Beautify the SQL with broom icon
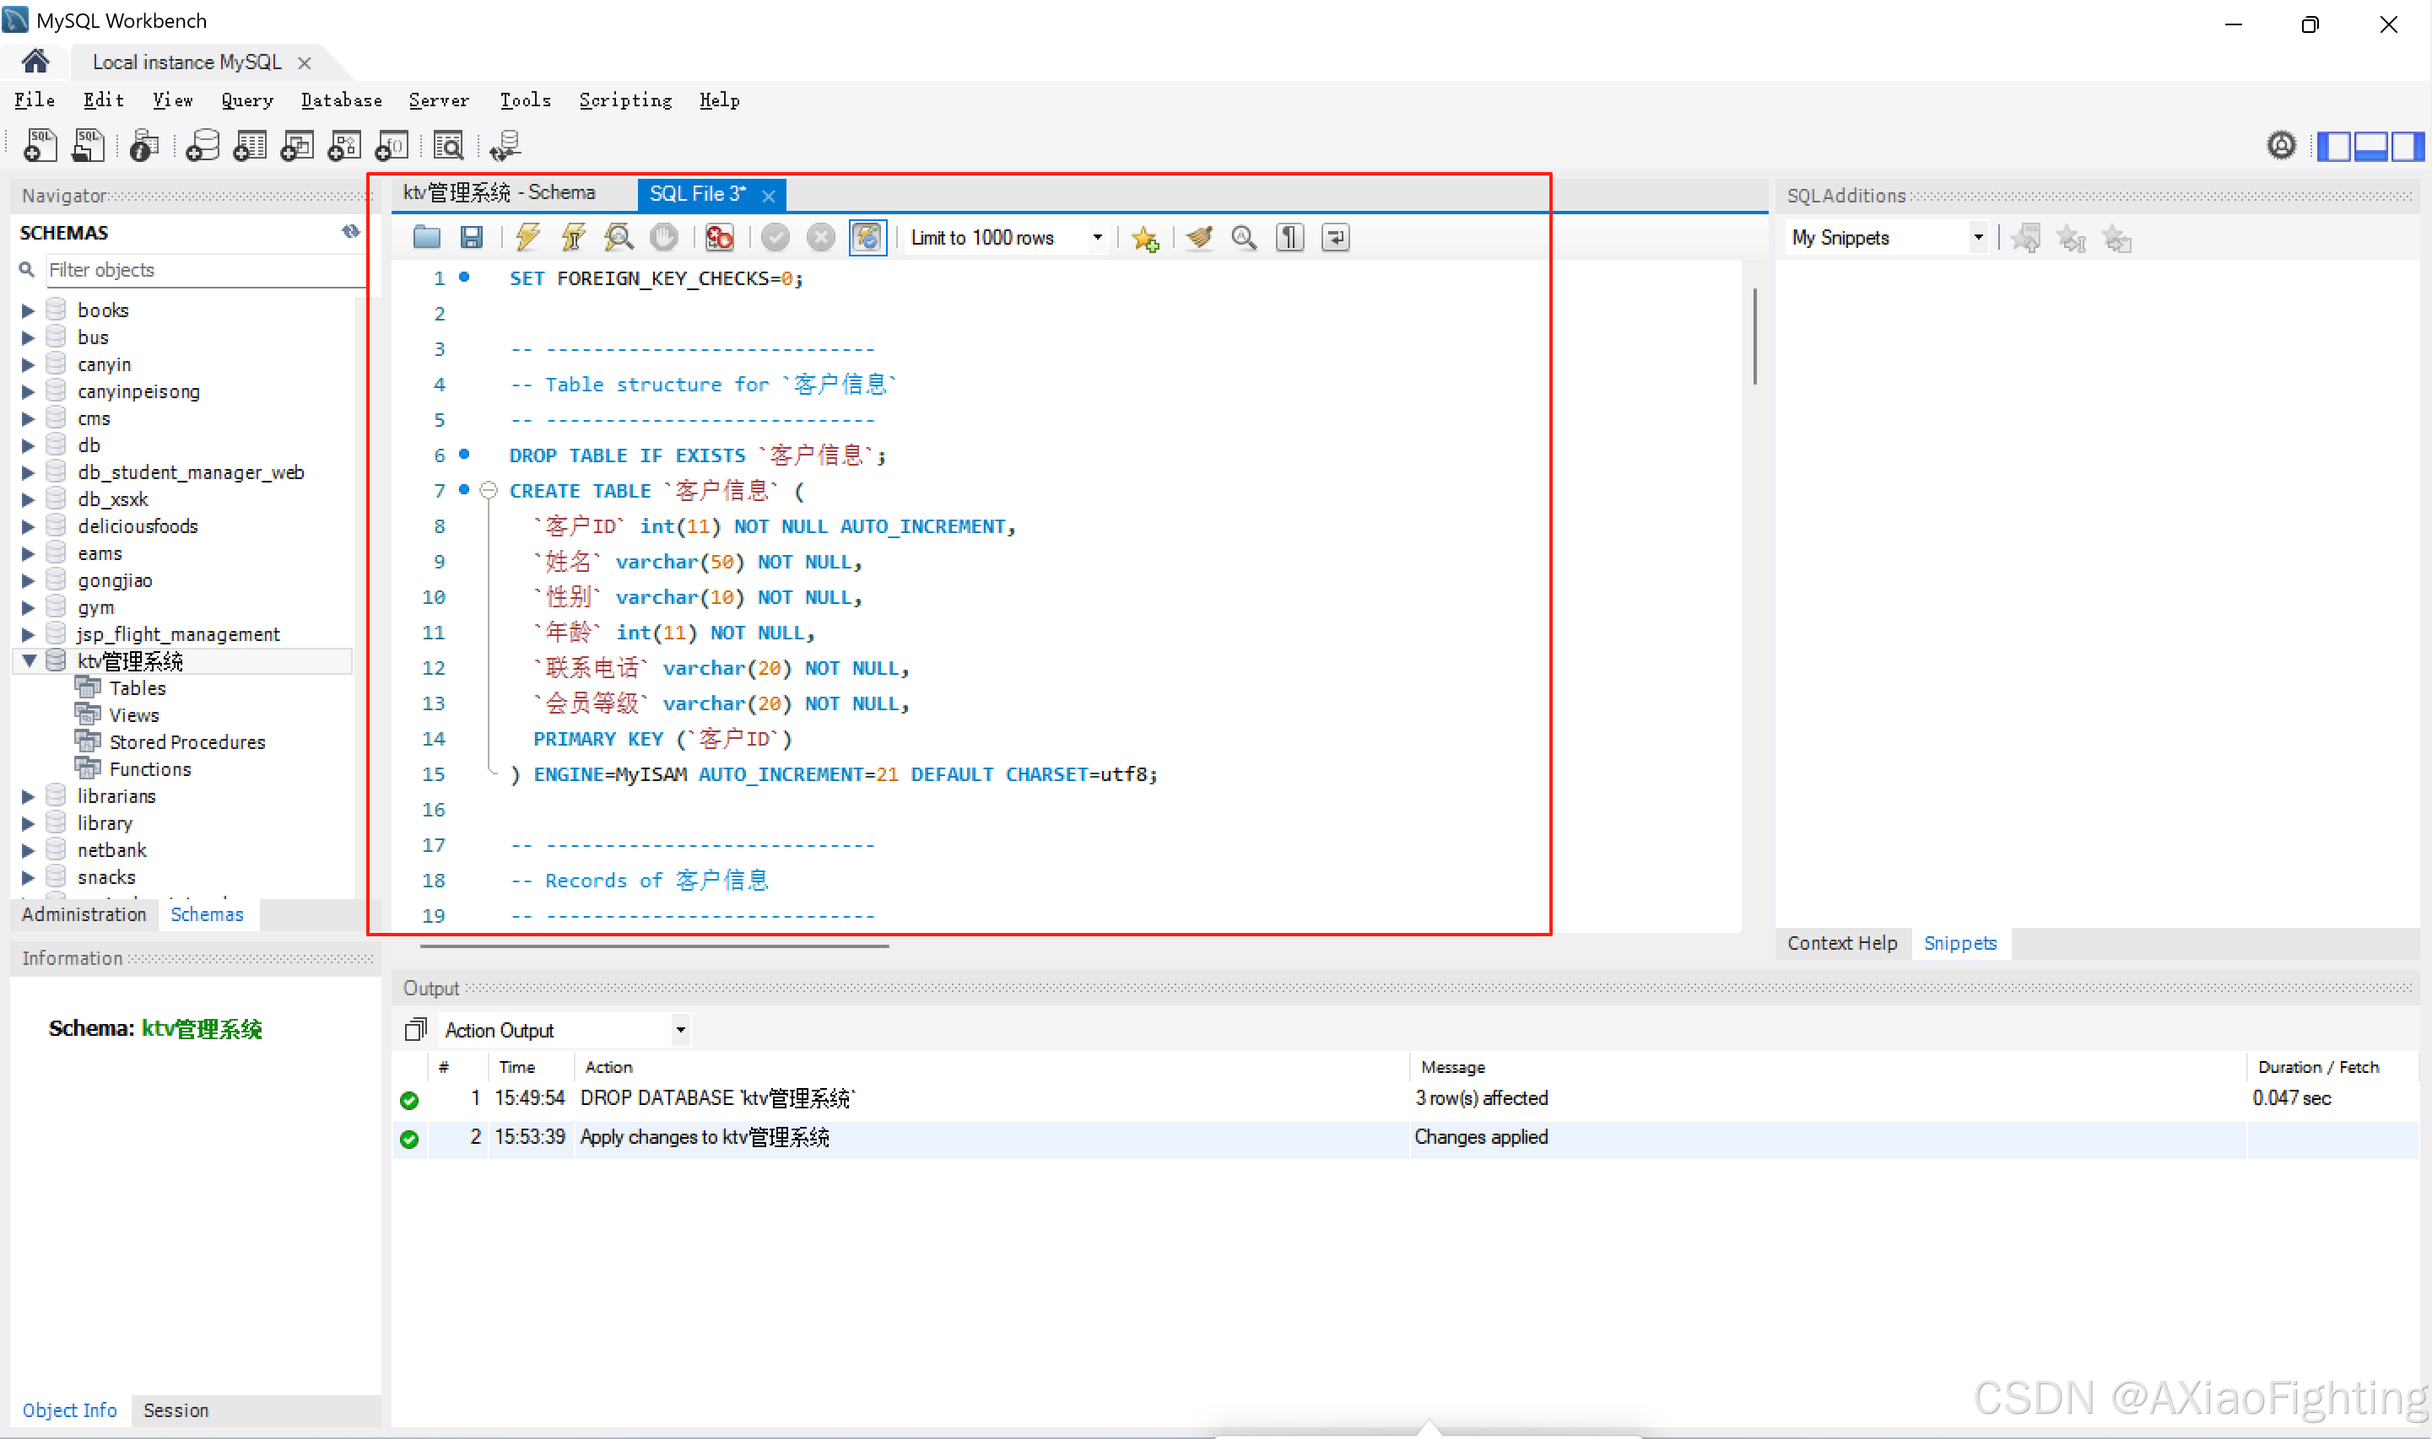This screenshot has height=1439, width=2432. point(1200,238)
